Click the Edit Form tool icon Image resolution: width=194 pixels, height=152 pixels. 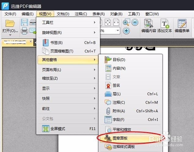[x=182, y=23]
